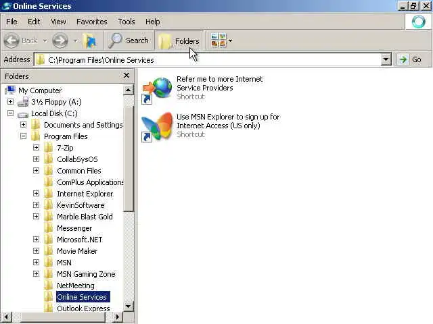
Task: Close the Folders pane
Action: [127, 75]
